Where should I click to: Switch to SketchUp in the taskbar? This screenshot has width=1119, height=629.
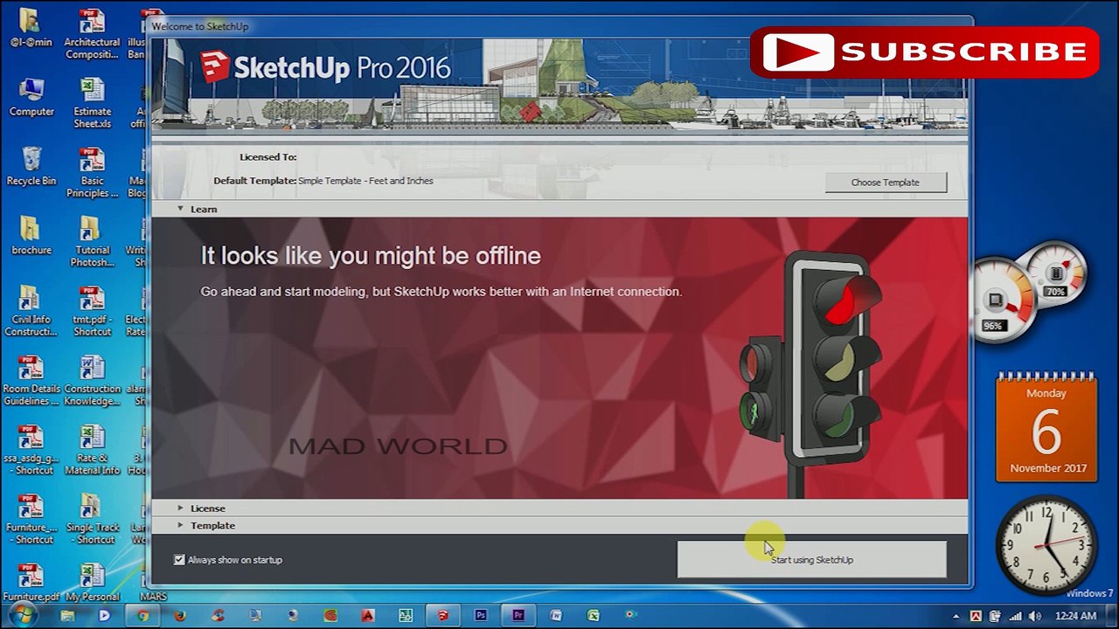pyautogui.click(x=443, y=615)
